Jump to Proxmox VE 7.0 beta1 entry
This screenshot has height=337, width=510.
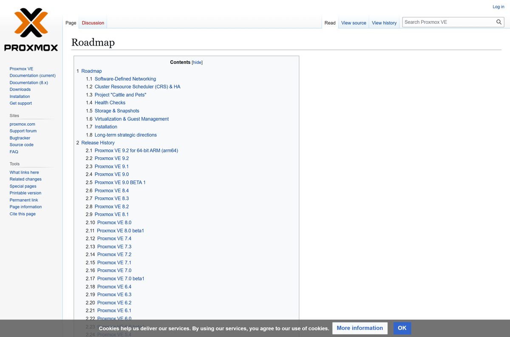click(121, 279)
